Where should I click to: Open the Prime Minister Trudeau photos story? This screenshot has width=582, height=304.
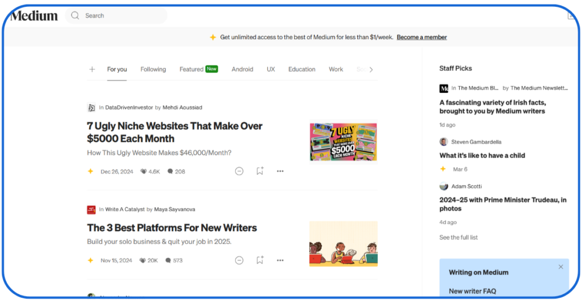(x=503, y=204)
